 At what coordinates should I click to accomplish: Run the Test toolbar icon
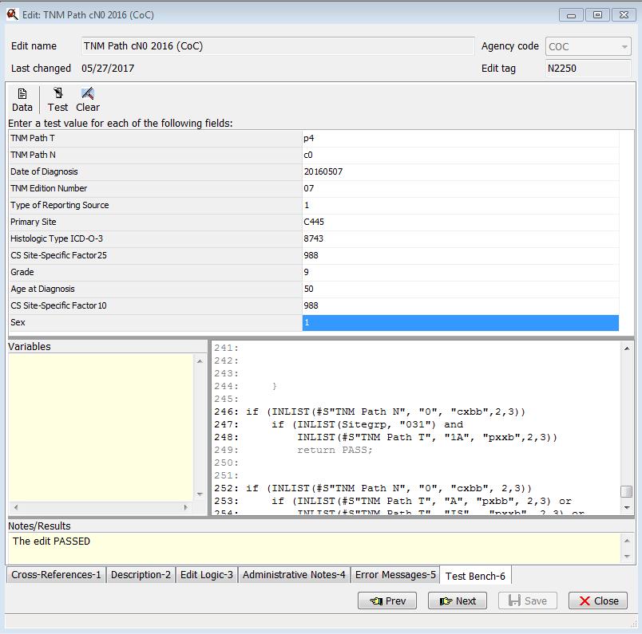point(57,100)
